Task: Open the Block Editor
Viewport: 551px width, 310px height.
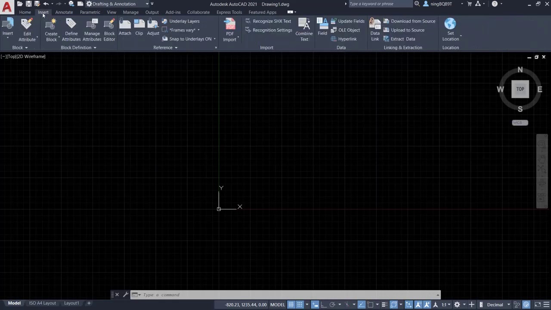Action: coord(109,25)
